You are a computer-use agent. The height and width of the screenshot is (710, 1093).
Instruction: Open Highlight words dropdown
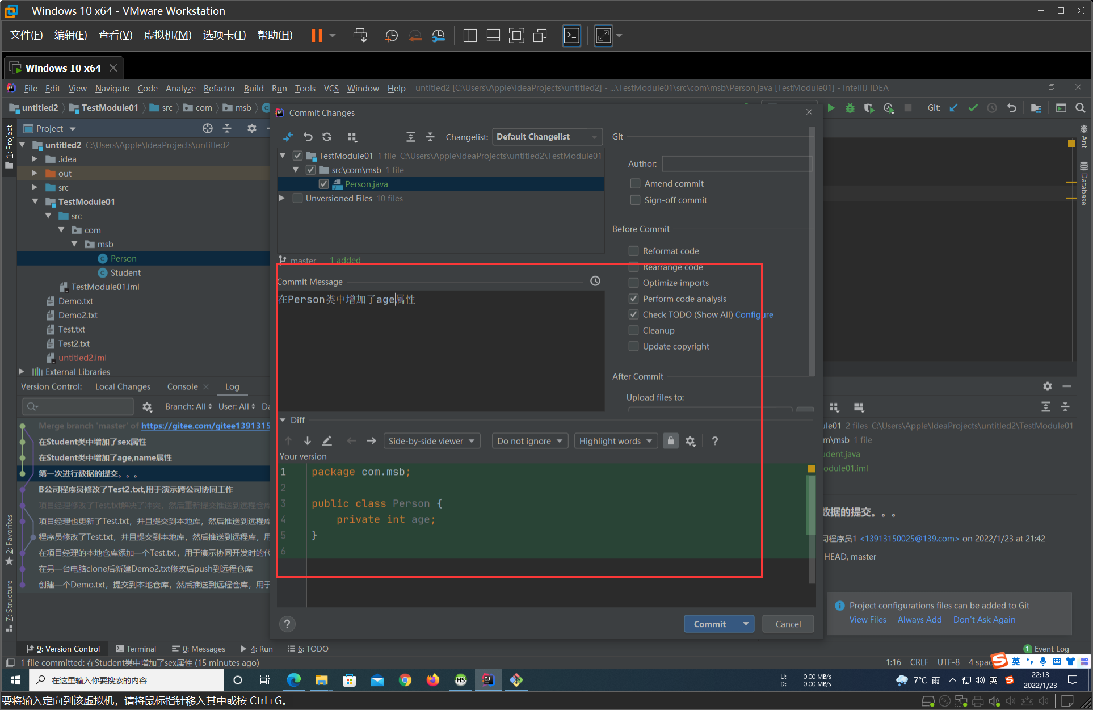tap(616, 441)
